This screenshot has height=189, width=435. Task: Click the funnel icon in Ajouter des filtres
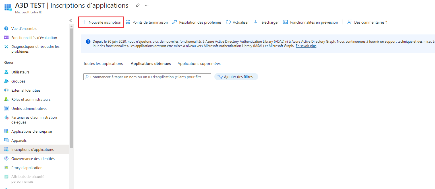(220, 77)
